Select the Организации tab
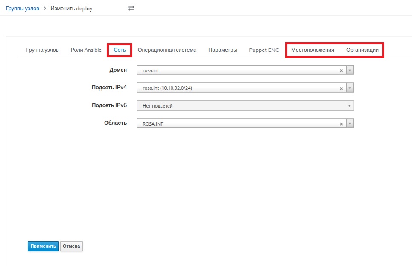 tap(362, 50)
